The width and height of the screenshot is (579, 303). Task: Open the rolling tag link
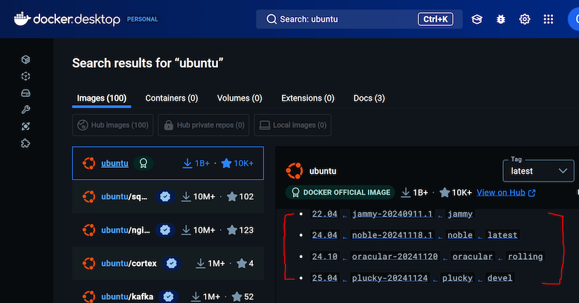pyautogui.click(x=525, y=257)
